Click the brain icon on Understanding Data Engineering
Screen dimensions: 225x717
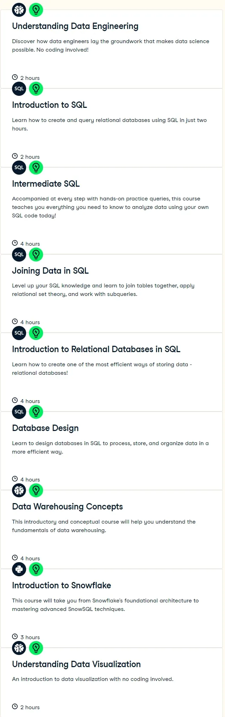pos(19,10)
